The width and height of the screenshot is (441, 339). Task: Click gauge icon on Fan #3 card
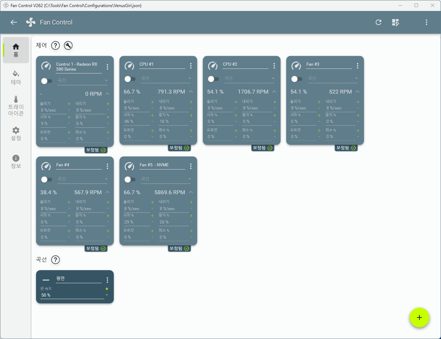296,66
